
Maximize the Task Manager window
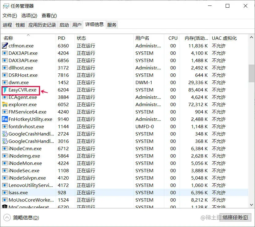227,6
